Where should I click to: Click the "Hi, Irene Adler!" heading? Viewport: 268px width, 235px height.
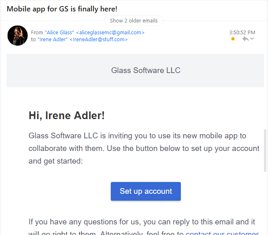point(66,115)
